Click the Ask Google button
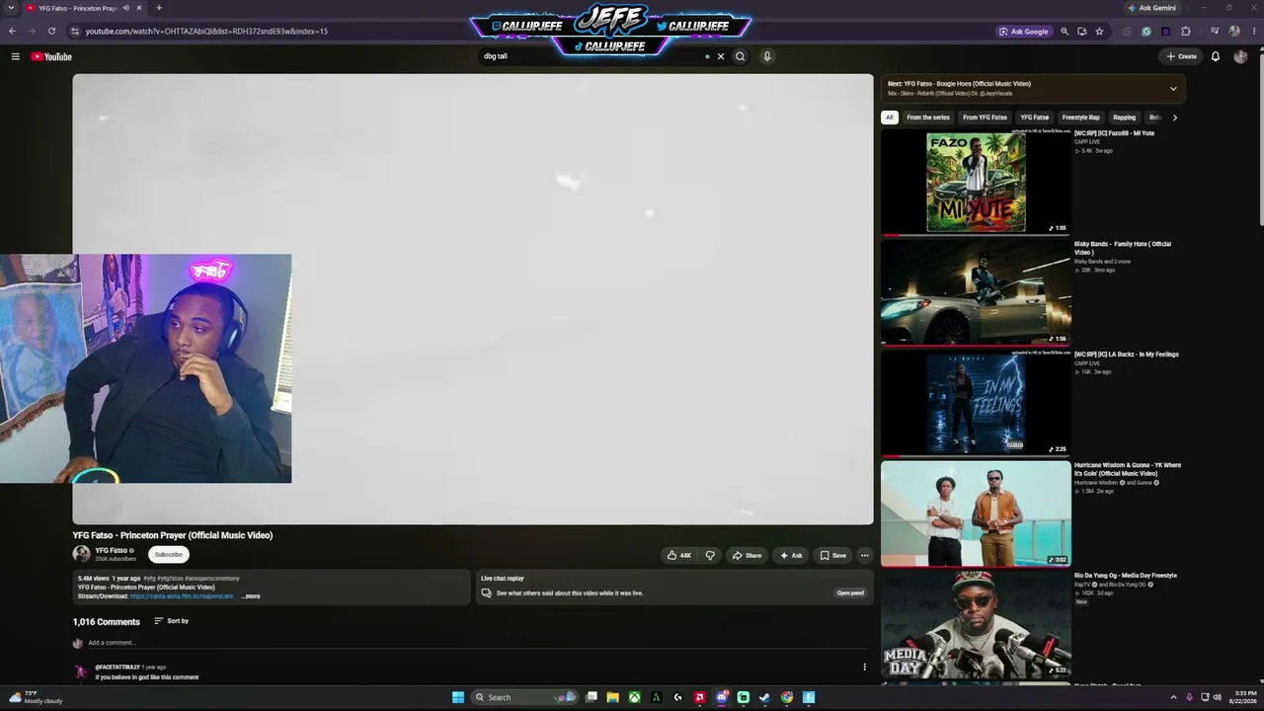This screenshot has height=711, width=1264. point(1024,31)
